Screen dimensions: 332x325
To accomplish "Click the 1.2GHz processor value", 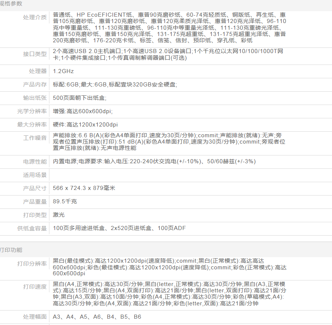I will coord(64,71).
